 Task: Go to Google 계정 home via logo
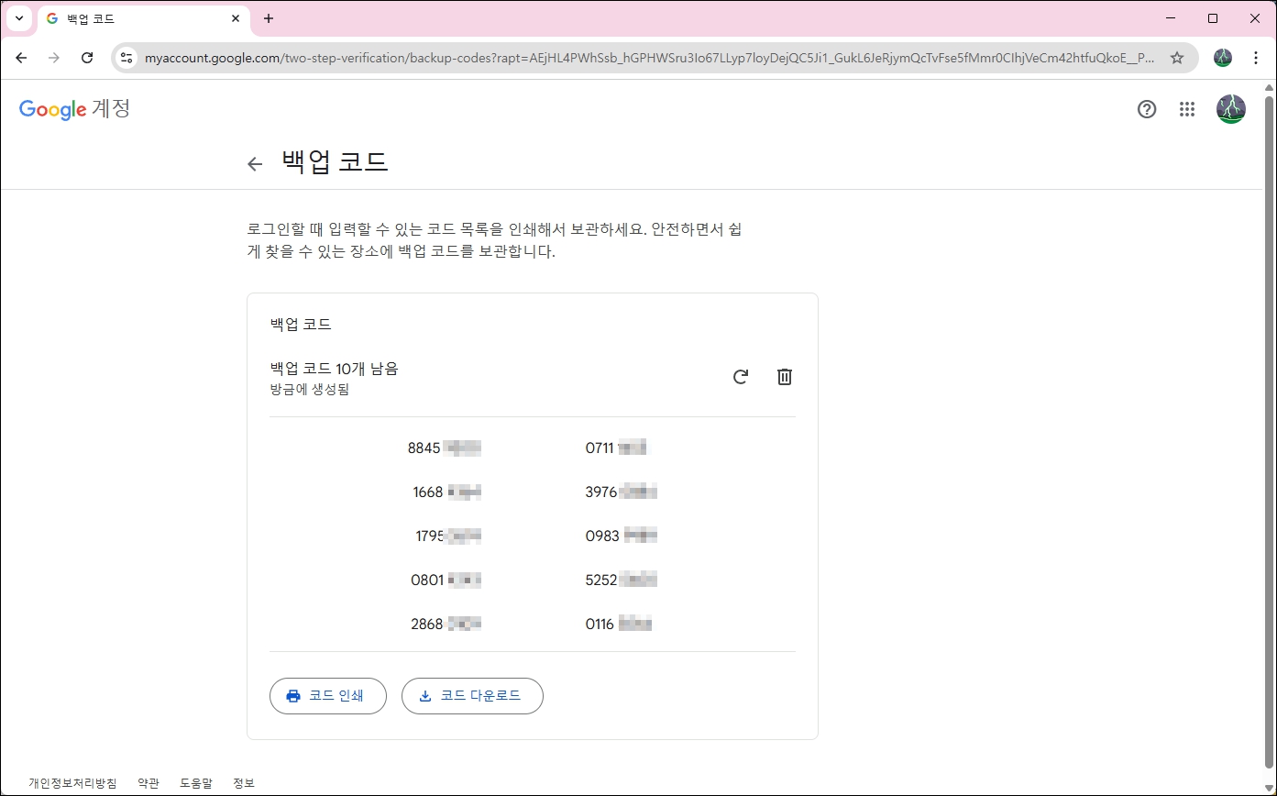73,109
